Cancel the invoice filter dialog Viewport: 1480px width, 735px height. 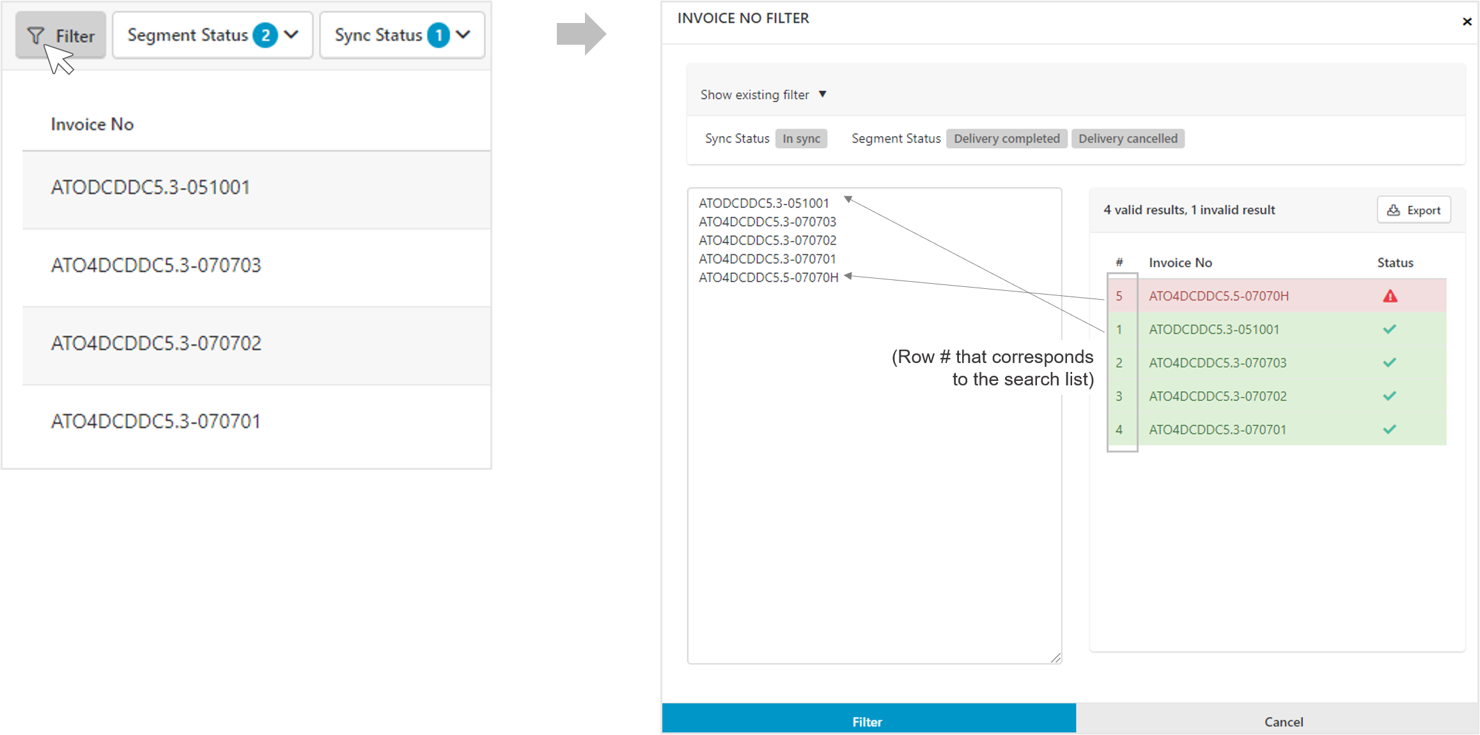[1283, 721]
